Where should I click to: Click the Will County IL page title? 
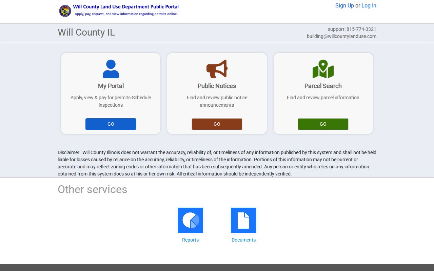click(86, 33)
